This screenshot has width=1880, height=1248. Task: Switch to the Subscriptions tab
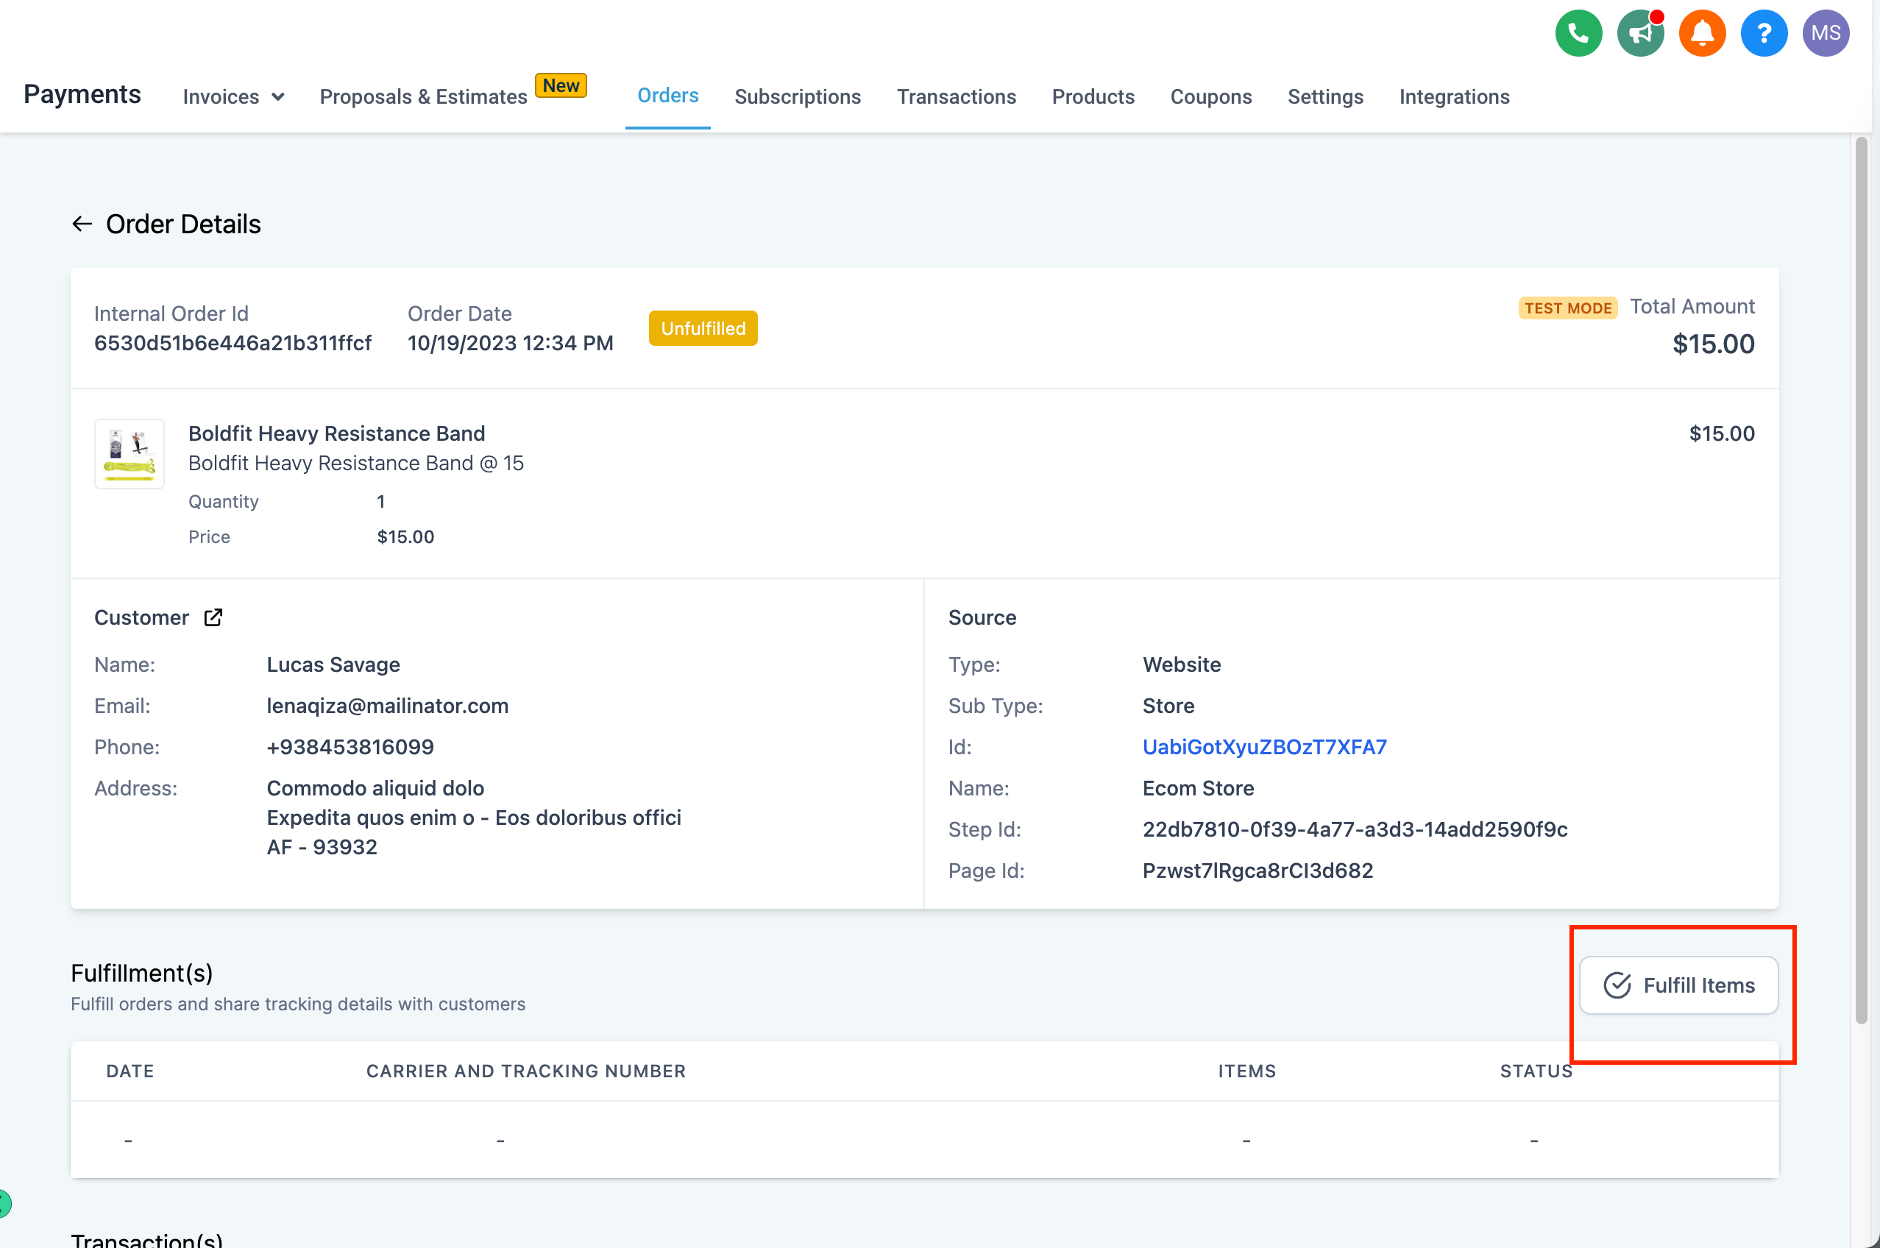click(798, 97)
